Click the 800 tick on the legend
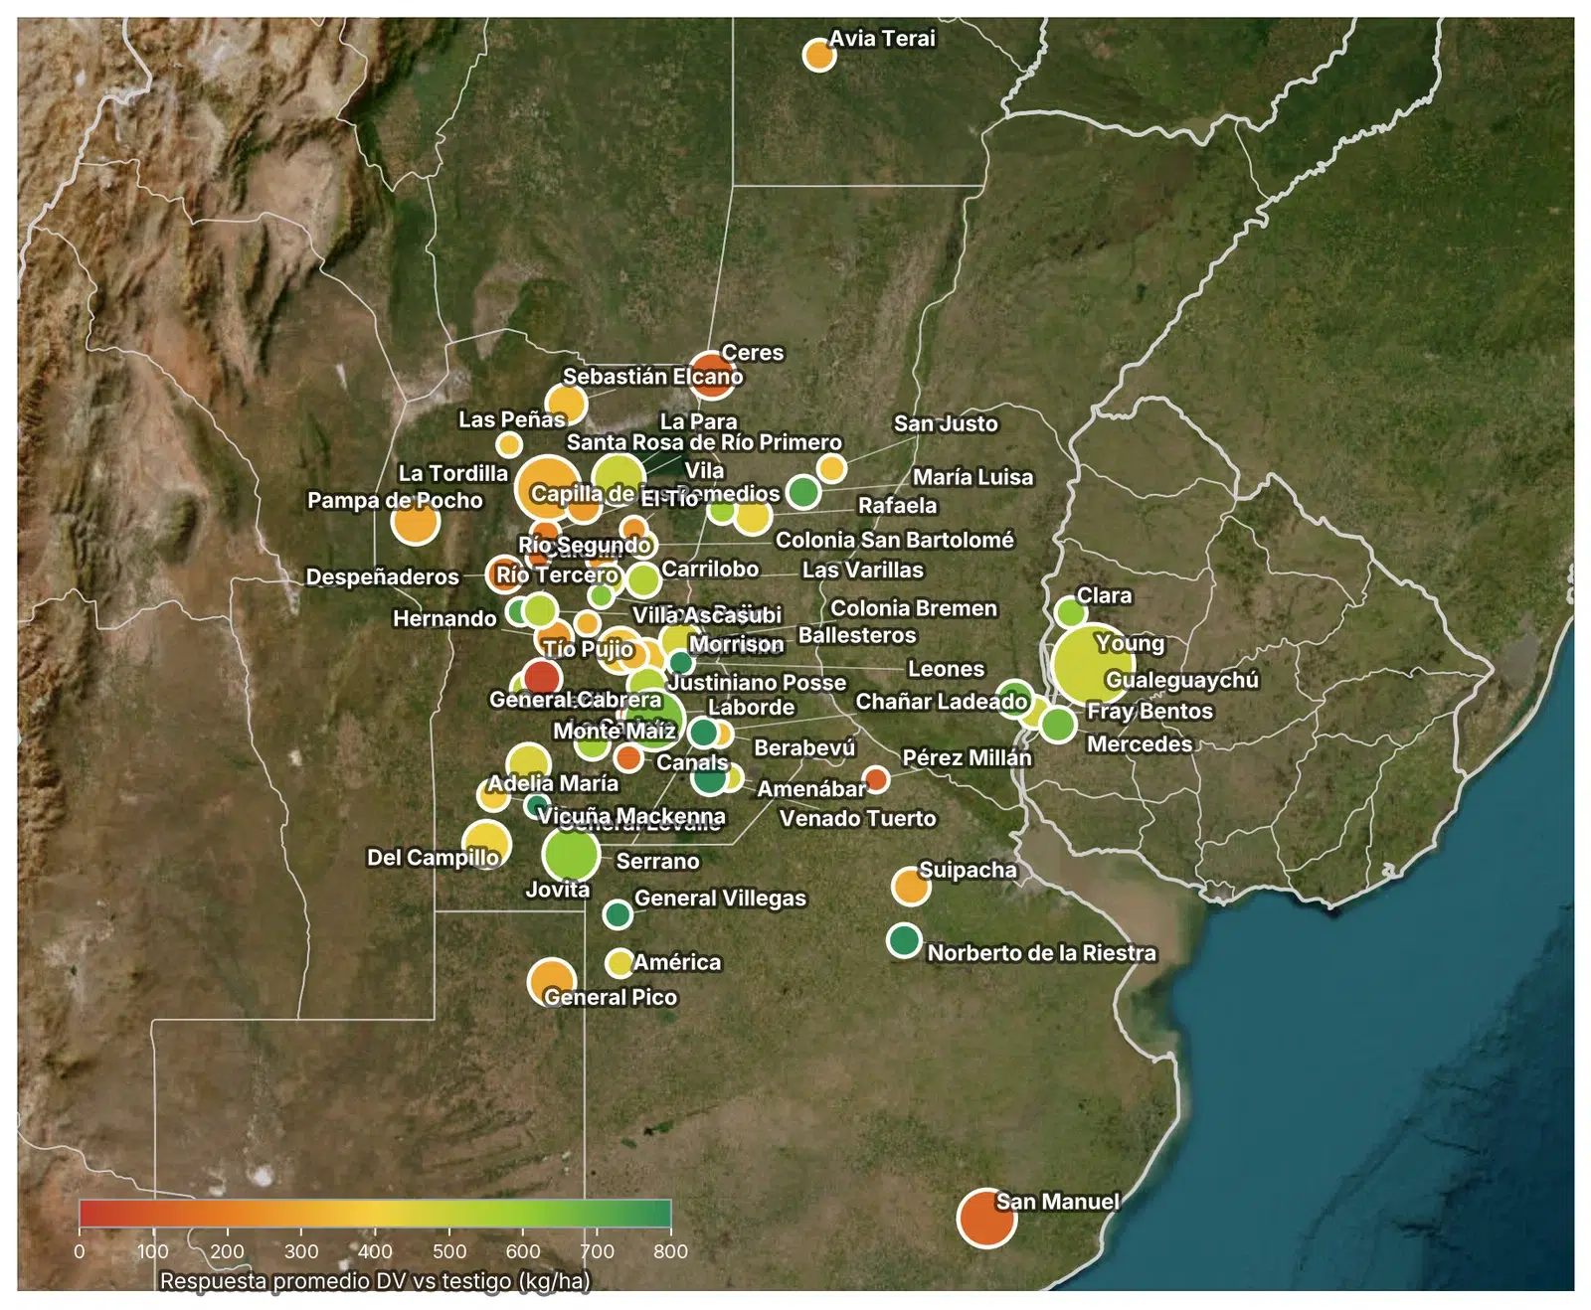The height and width of the screenshot is (1310, 1591). (x=670, y=1251)
